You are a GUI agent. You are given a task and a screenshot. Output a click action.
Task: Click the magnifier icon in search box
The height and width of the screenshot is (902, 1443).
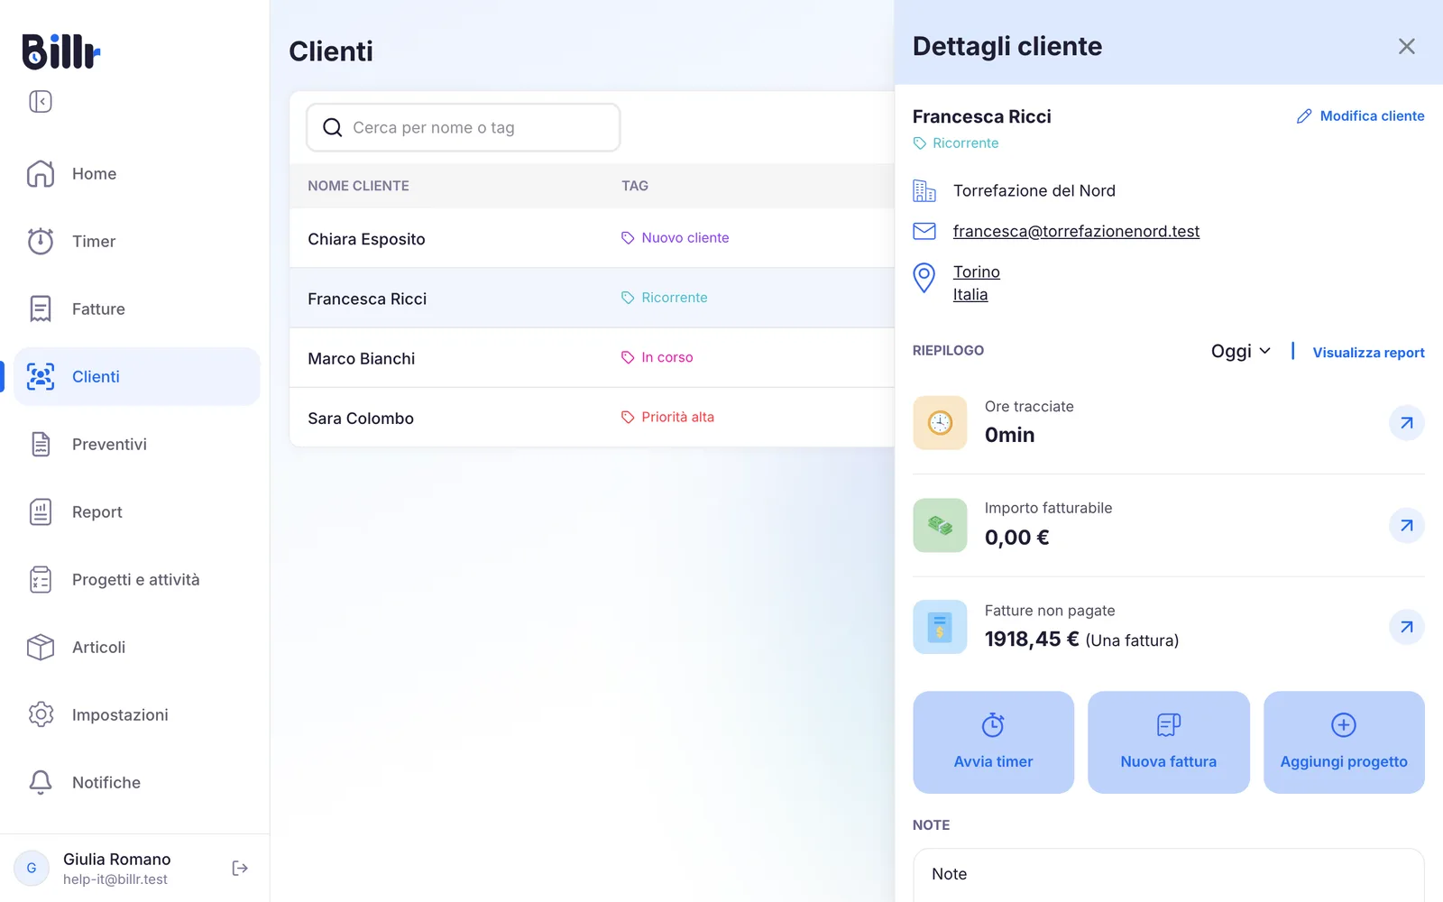(332, 128)
